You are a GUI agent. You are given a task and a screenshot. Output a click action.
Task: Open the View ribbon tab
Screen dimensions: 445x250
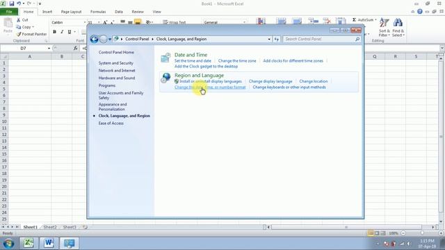(x=156, y=12)
